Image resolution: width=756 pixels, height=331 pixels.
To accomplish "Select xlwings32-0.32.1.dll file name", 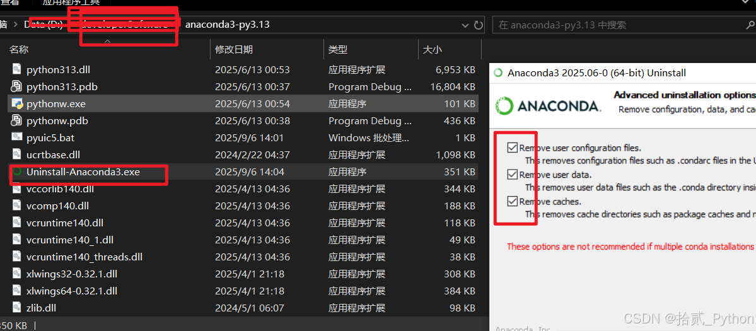I will pos(72,274).
